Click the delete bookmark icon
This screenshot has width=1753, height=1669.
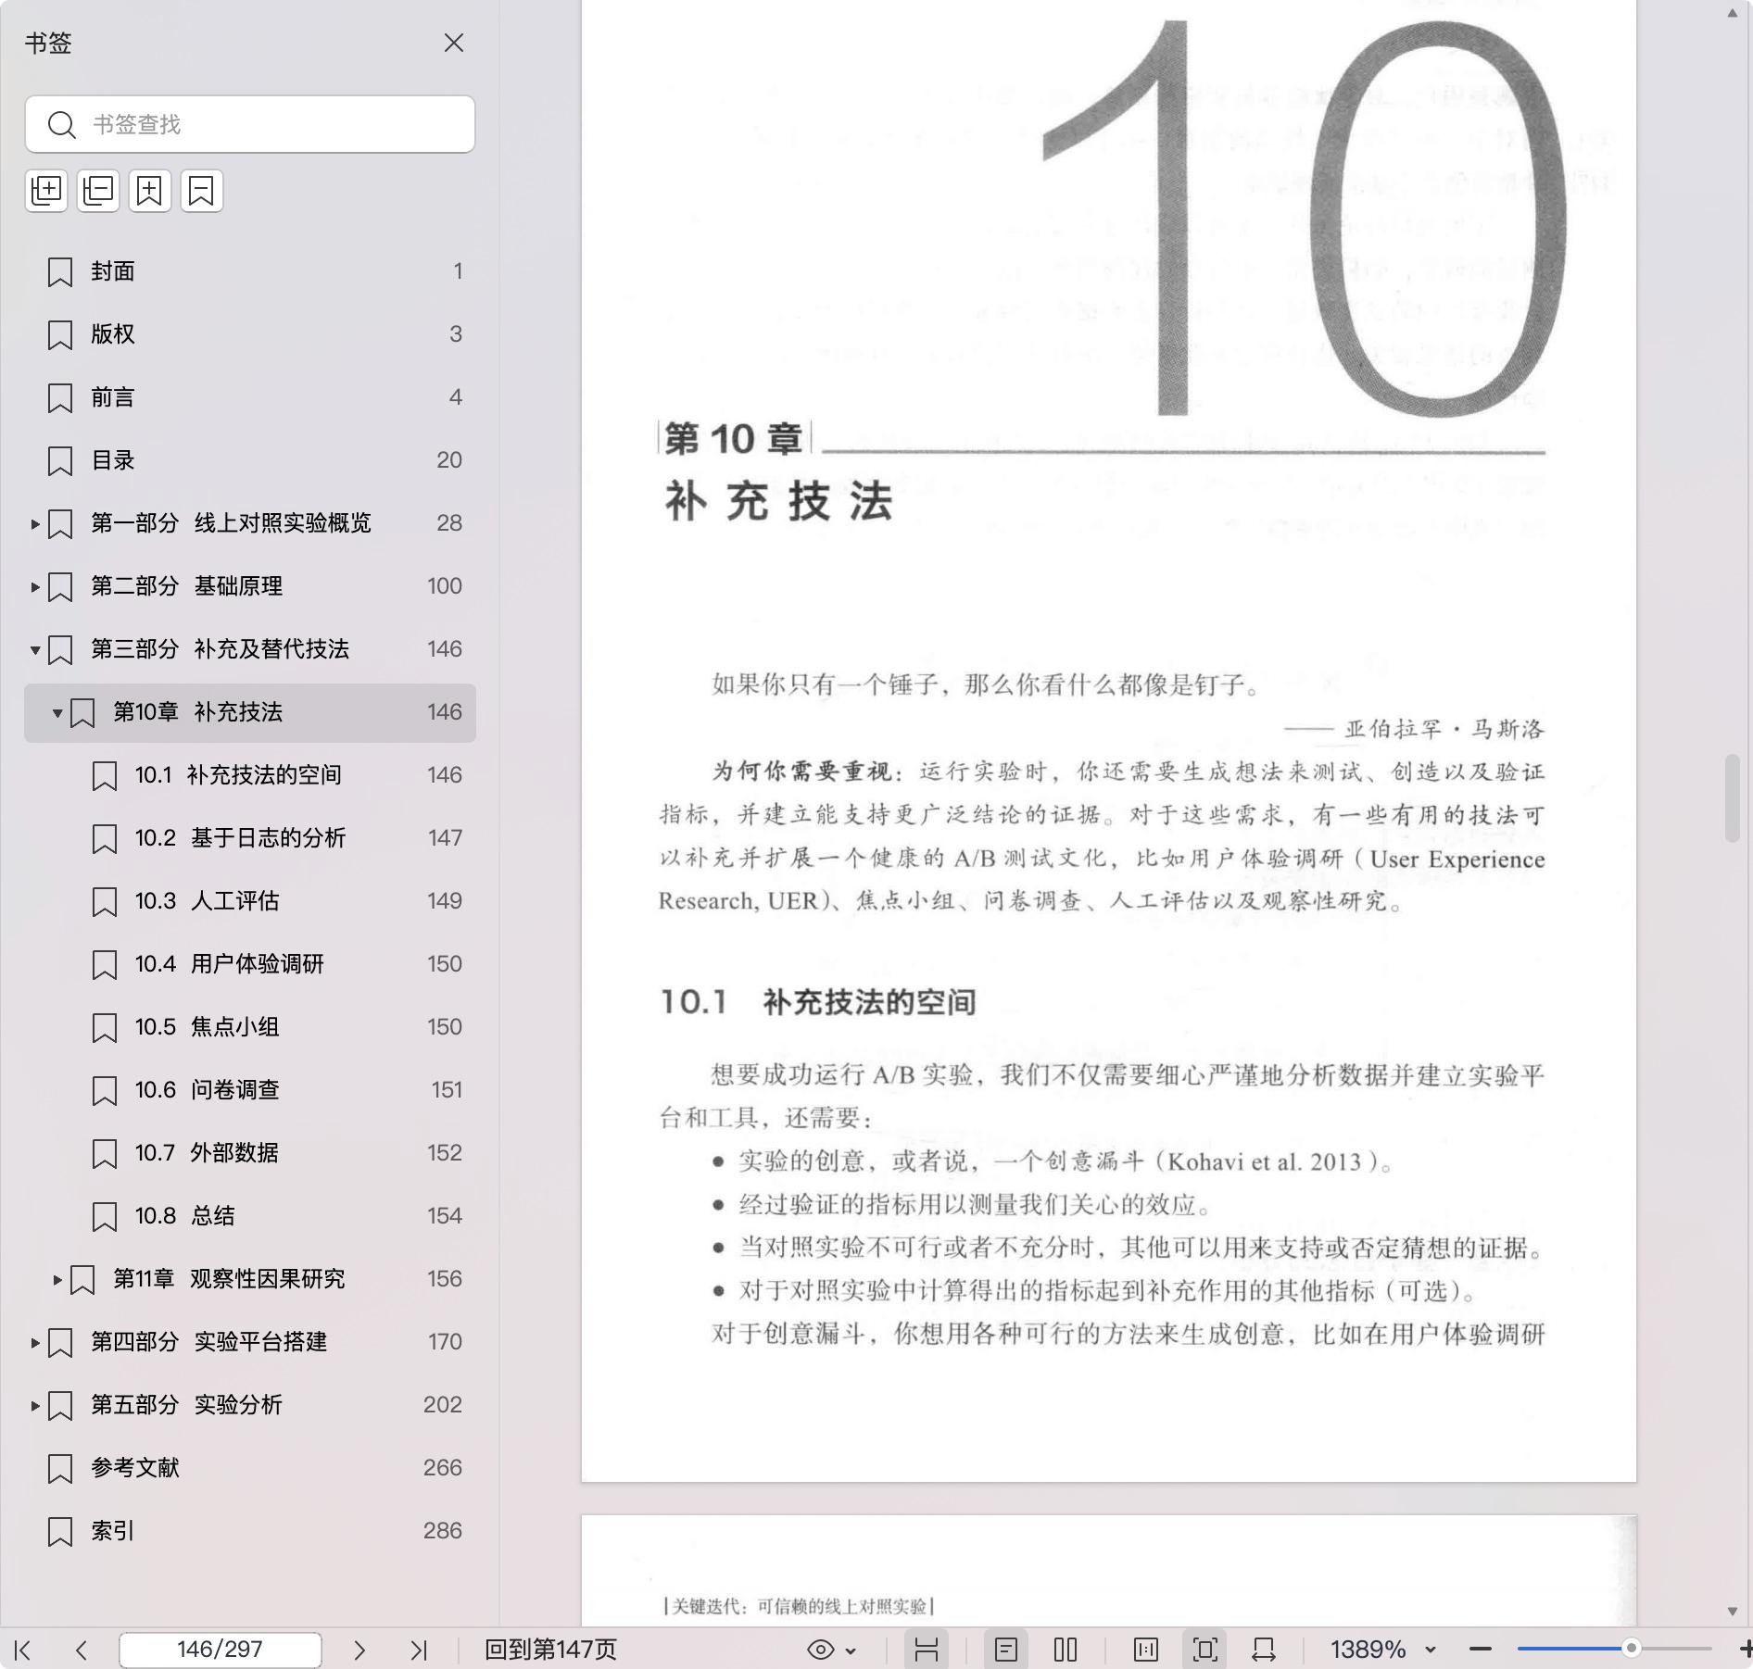pyautogui.click(x=202, y=191)
